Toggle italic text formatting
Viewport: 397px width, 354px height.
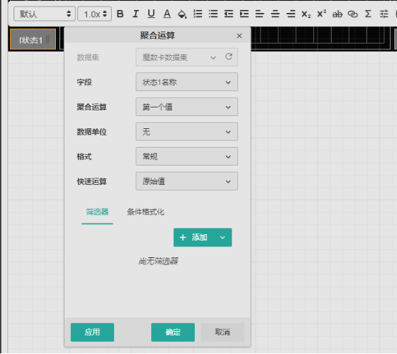[x=135, y=14]
